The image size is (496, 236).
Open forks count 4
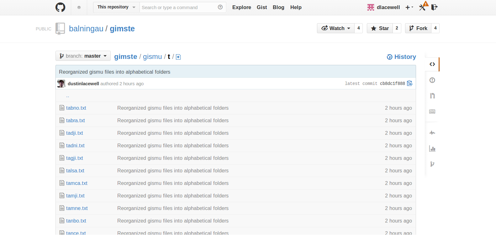tap(435, 28)
